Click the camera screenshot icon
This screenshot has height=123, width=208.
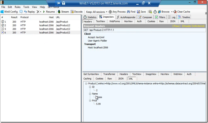click(150, 12)
